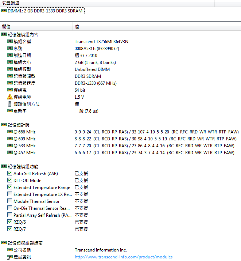Select the value Transcend Information Inc.
The image size is (241, 261).
click(x=101, y=250)
